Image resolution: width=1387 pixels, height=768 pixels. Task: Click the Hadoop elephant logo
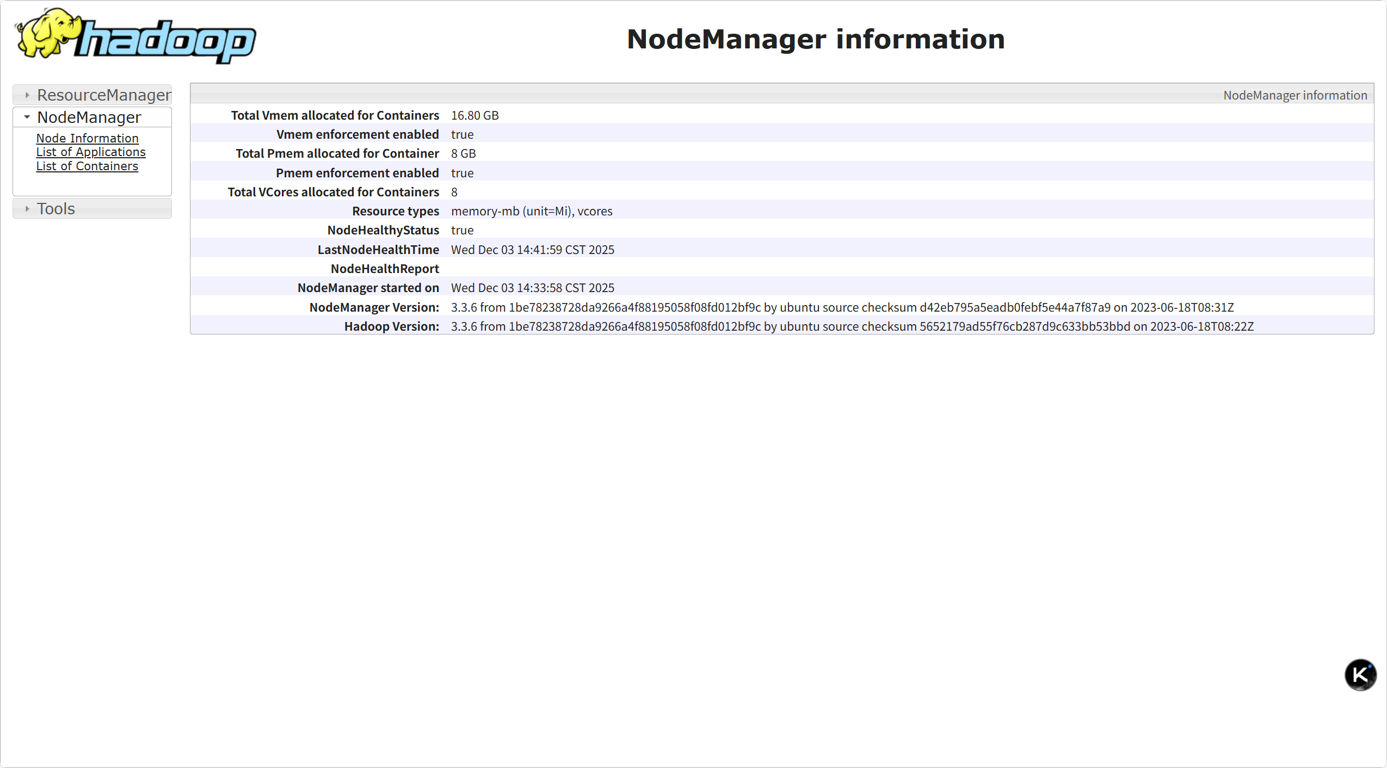46,33
